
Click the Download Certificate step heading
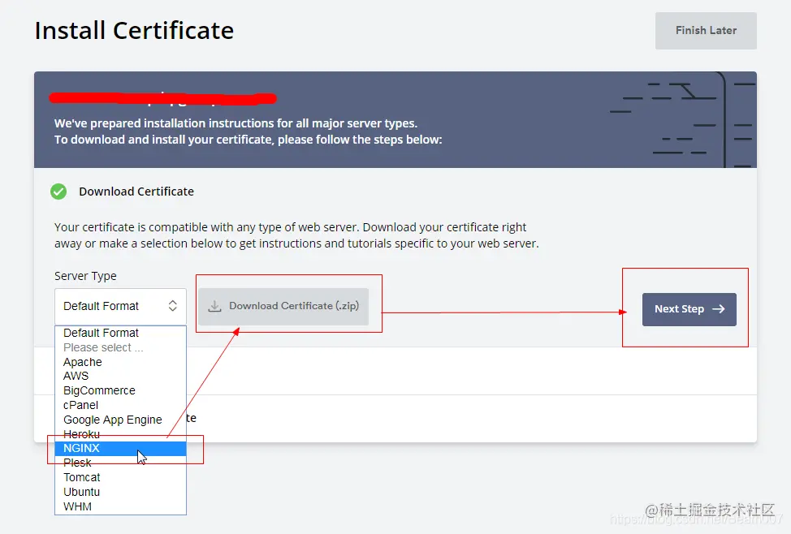[136, 192]
